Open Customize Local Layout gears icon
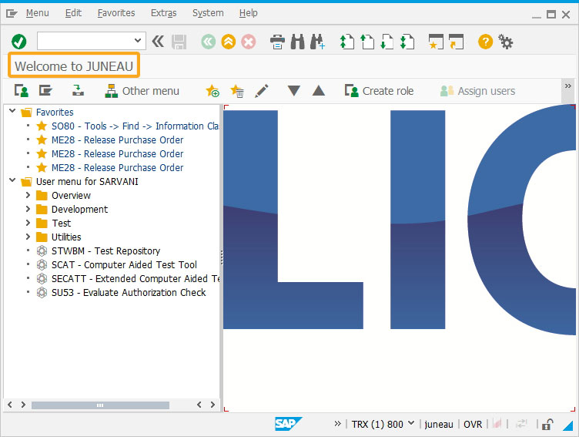Viewport: 579px width, 437px height. coord(506,42)
